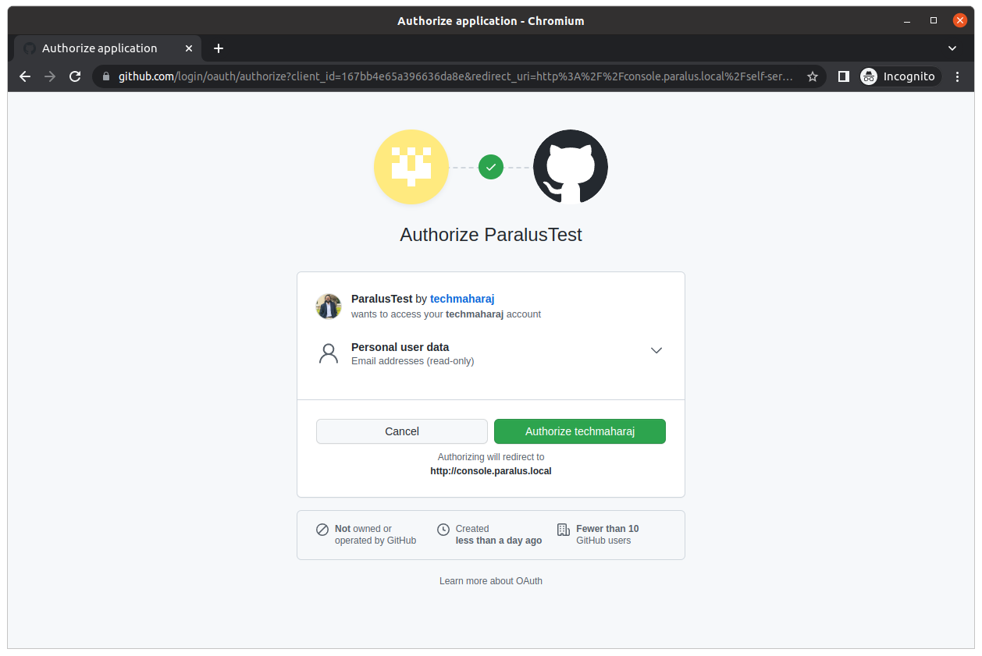Cancel the authorization request

tap(402, 431)
